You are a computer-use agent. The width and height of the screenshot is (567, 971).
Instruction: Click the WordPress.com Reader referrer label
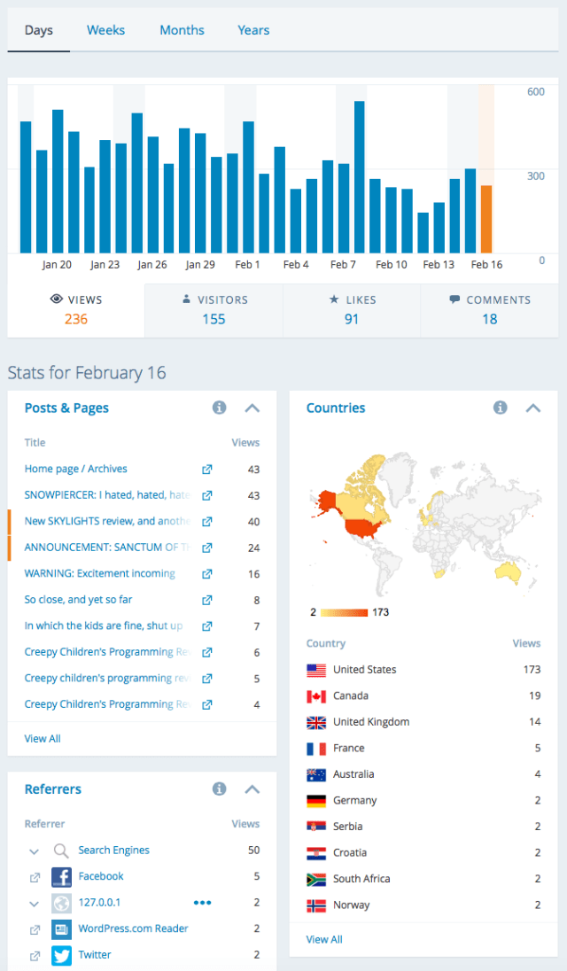click(133, 928)
